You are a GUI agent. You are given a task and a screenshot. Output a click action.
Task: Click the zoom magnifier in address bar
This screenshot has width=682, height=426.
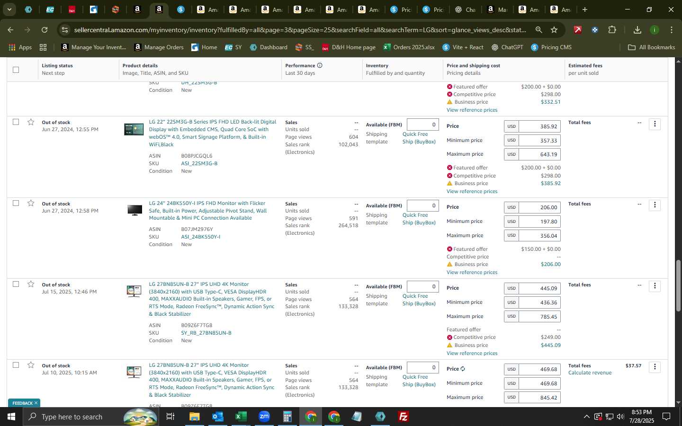(538, 30)
